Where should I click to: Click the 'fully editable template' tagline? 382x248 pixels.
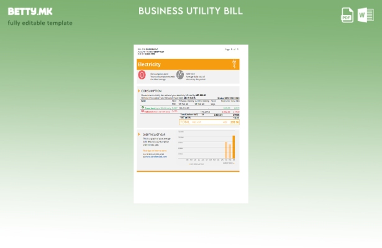pos(40,24)
